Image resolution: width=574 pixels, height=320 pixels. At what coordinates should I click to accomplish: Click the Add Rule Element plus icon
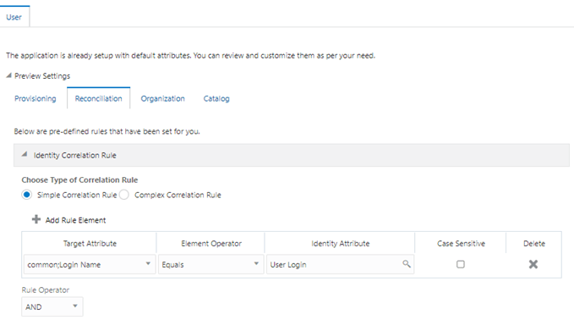[36, 219]
